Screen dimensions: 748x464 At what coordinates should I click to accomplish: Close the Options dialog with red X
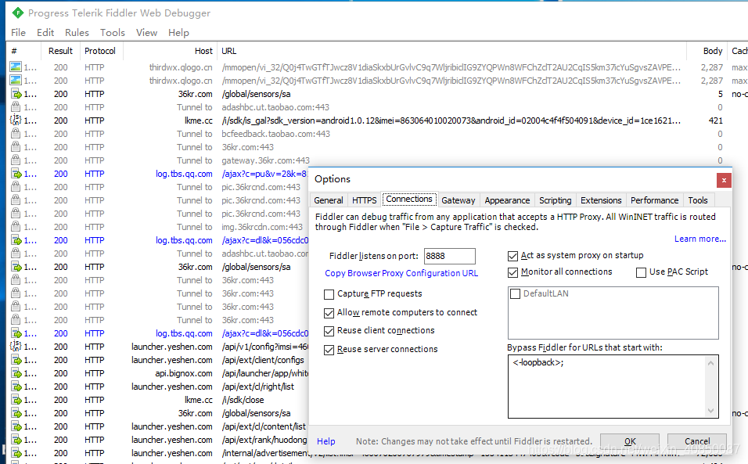pos(724,180)
